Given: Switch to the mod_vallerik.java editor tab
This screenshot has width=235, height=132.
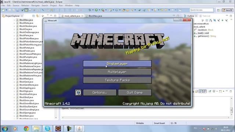Looking at the screenshot, I should (x=72, y=16).
